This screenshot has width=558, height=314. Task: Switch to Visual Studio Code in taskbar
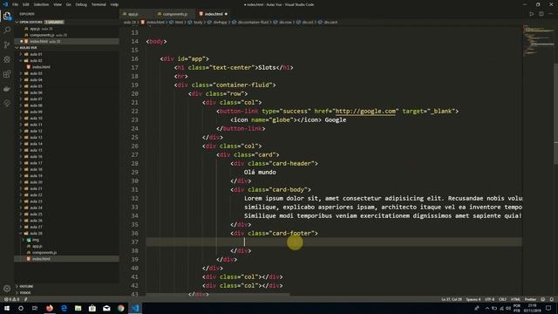point(135,308)
